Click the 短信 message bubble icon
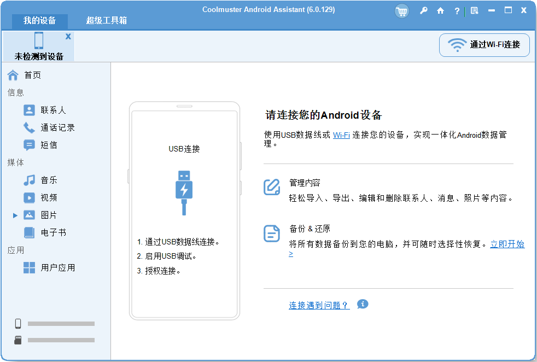537x362 pixels. 29,145
